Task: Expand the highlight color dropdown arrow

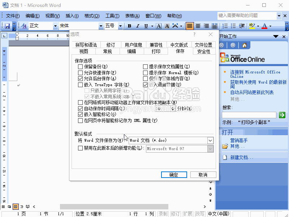Action: (258, 26)
